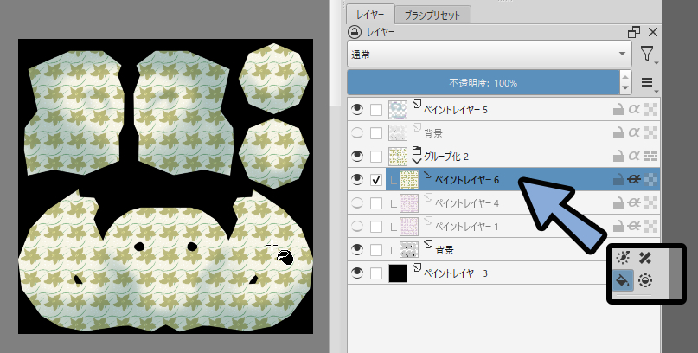Select the ペイントレイヤー 5 layer name
Viewport: 698px width, 353px height.
456,110
